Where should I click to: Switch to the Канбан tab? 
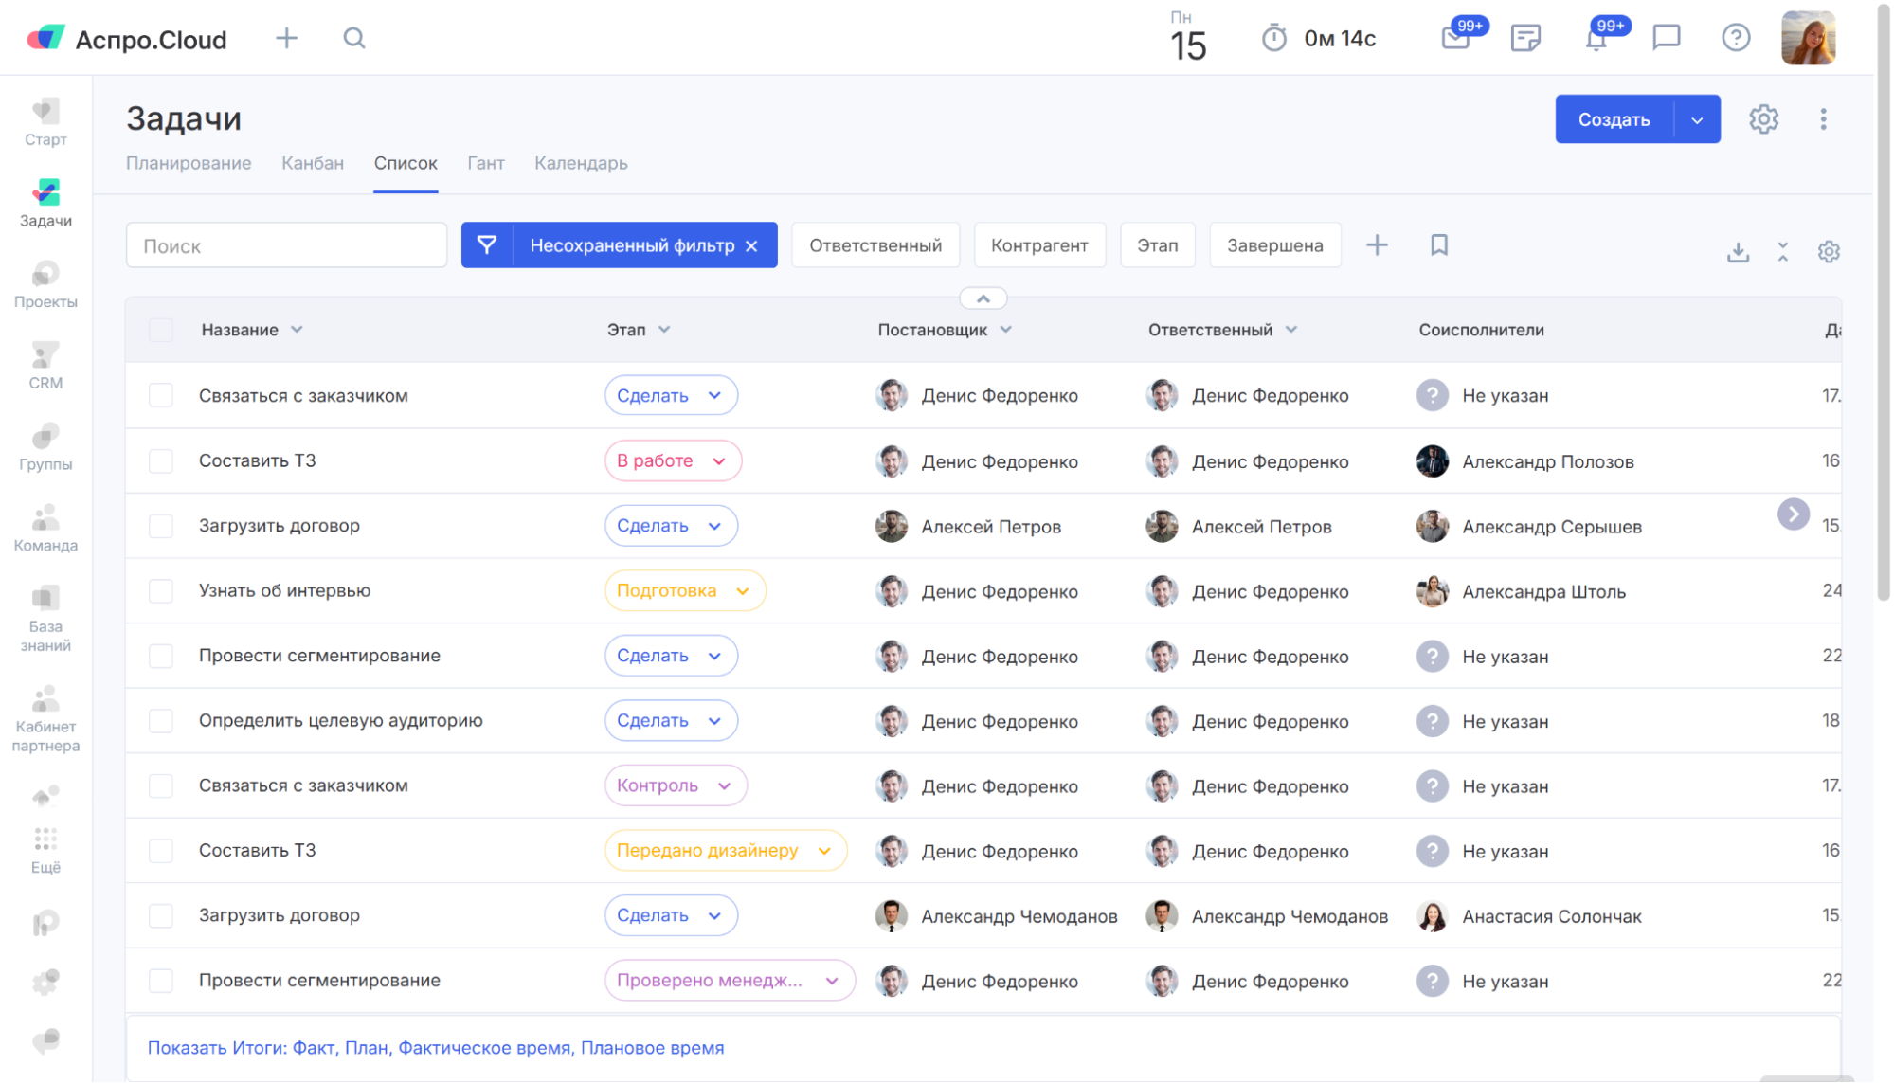point(312,163)
